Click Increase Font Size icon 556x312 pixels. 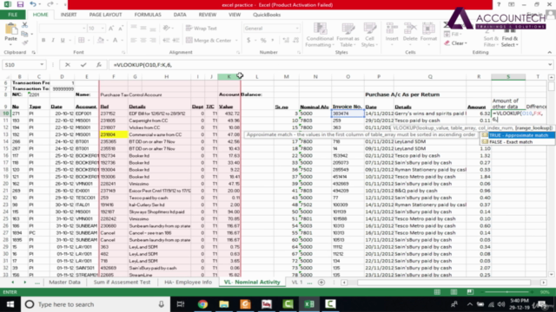point(111,29)
